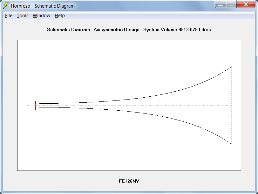Click the red driver marker at throat
This screenshot has width=258, height=194.
pos(36,105)
